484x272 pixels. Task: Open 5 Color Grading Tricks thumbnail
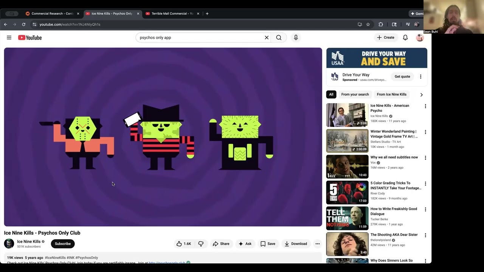click(347, 192)
